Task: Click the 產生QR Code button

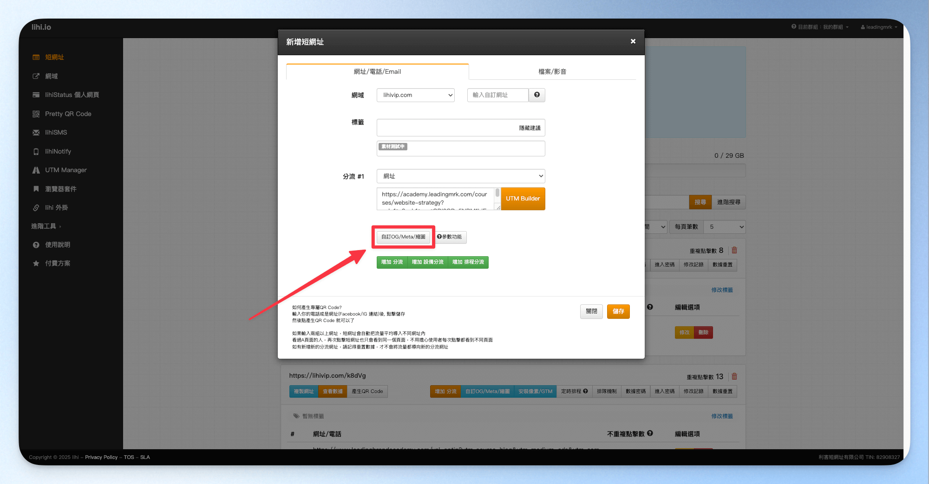Action: click(x=367, y=392)
